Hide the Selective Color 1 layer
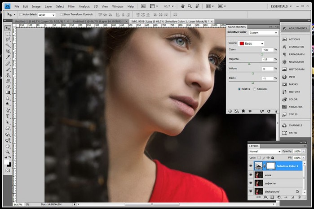314x209 pixels. (251, 166)
